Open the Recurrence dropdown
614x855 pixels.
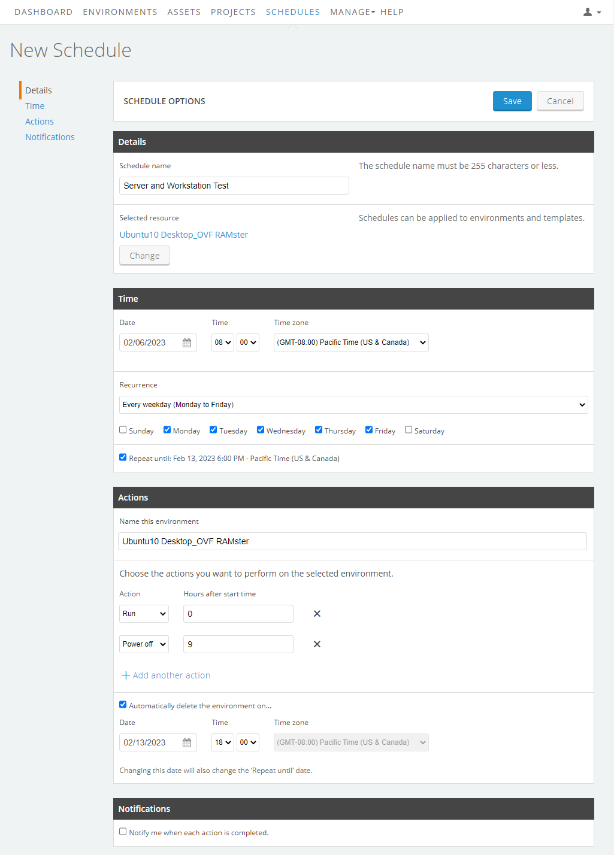[353, 405]
